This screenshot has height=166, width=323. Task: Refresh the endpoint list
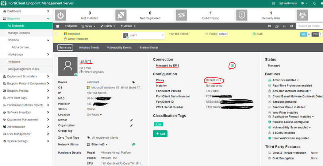tap(292, 26)
